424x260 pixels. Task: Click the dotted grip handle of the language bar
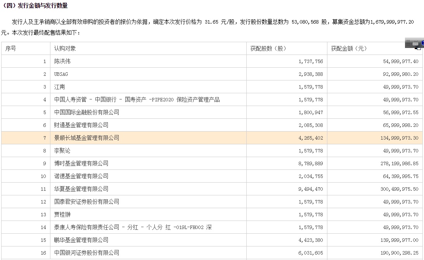[408, 43]
